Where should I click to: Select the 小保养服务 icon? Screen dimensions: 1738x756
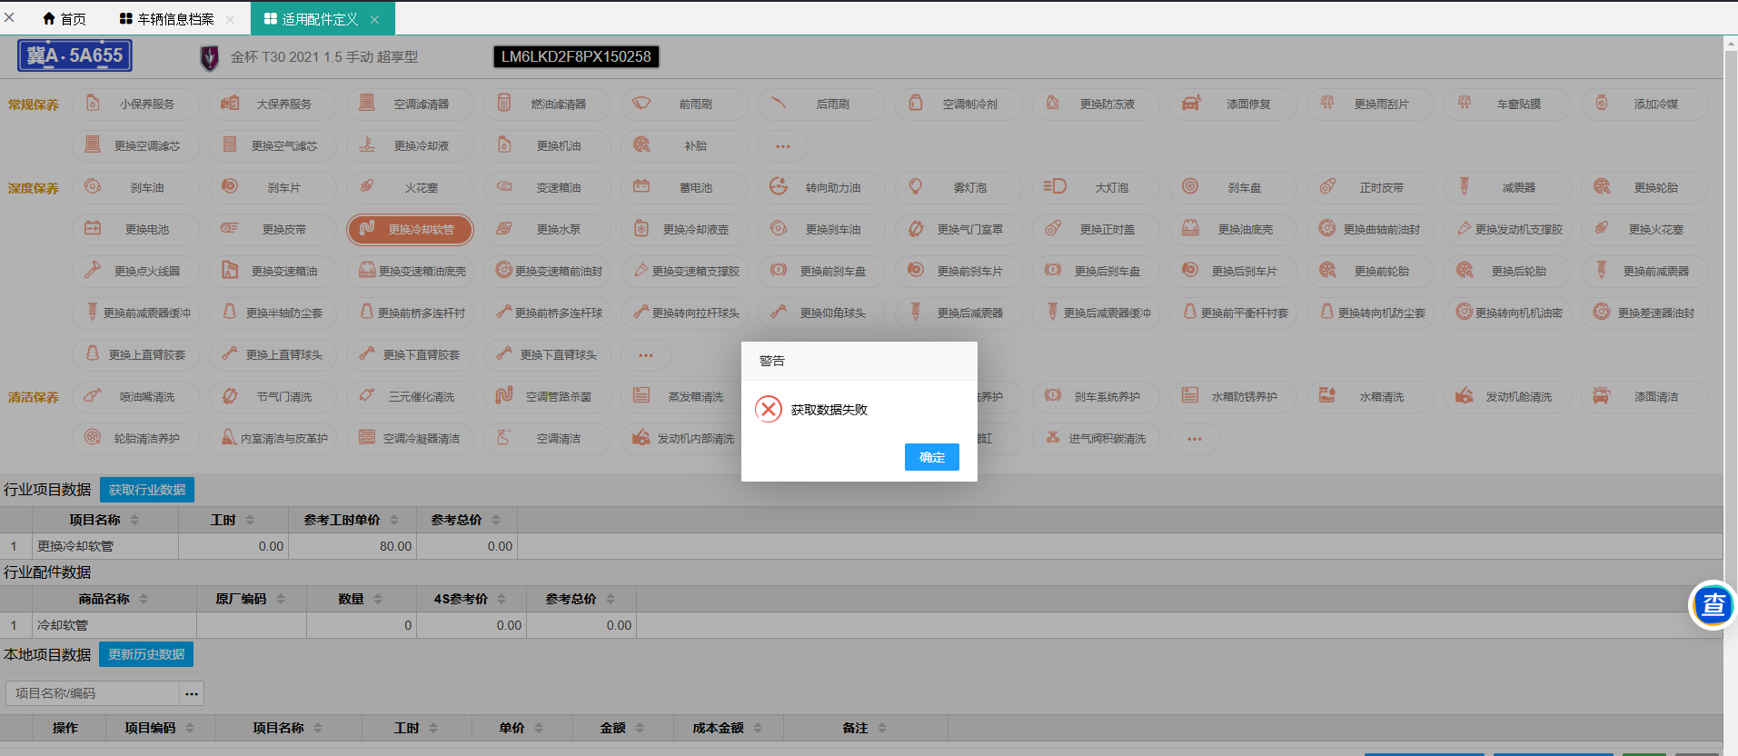point(94,104)
